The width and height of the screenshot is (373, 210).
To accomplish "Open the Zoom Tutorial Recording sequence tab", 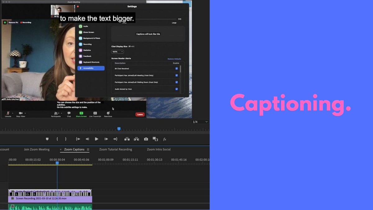I will coord(116,149).
